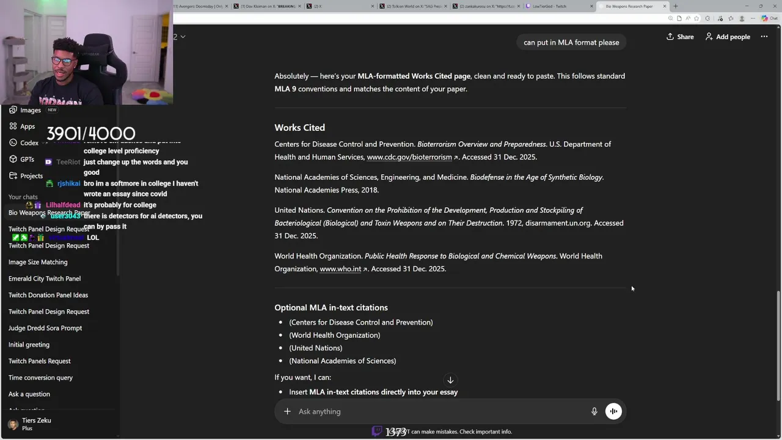Open the Ask a question chat
The width and height of the screenshot is (782, 440).
tap(29, 394)
